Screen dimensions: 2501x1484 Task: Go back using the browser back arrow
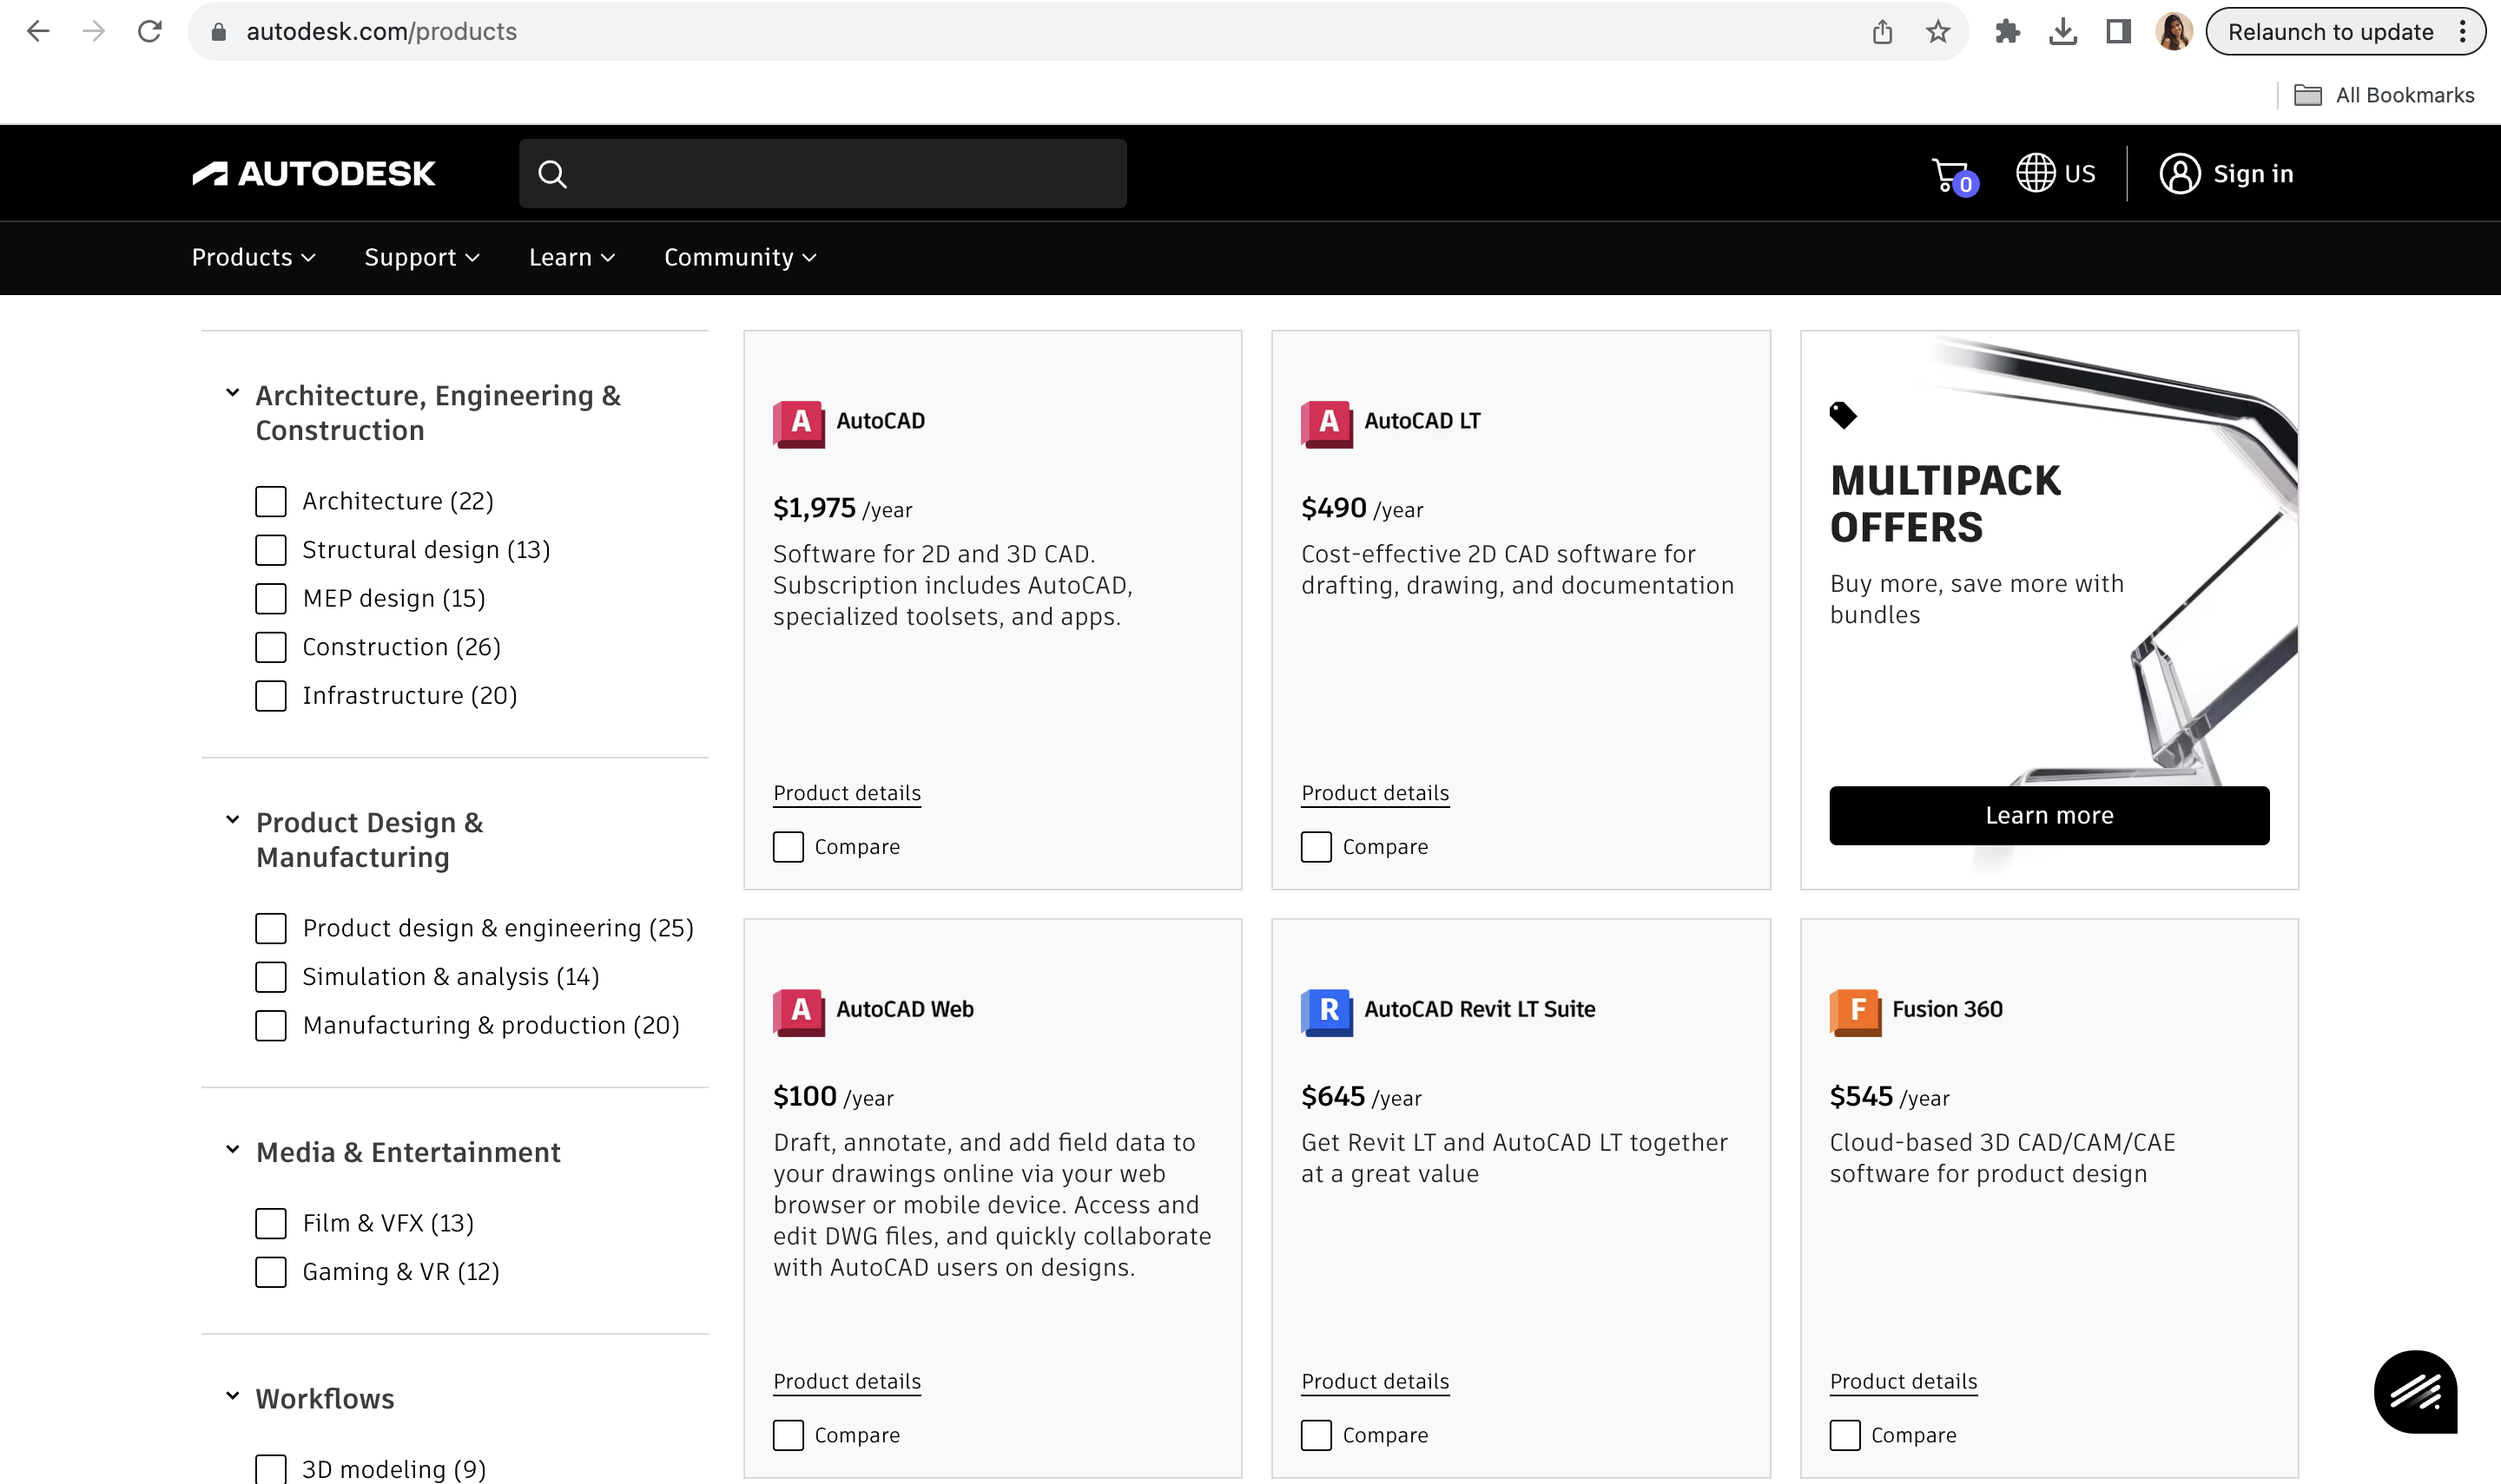click(38, 32)
